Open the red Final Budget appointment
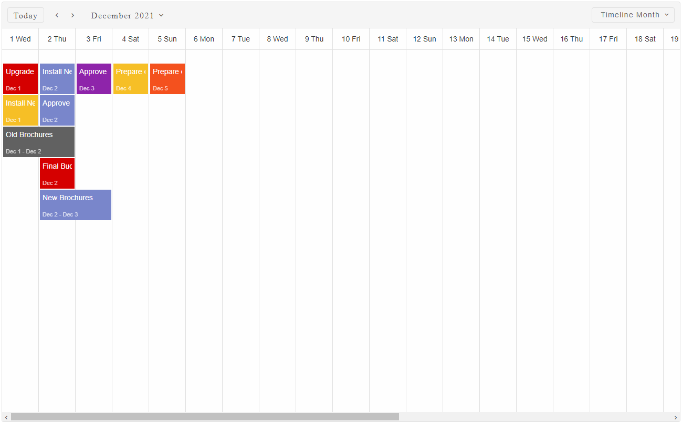 [x=57, y=173]
